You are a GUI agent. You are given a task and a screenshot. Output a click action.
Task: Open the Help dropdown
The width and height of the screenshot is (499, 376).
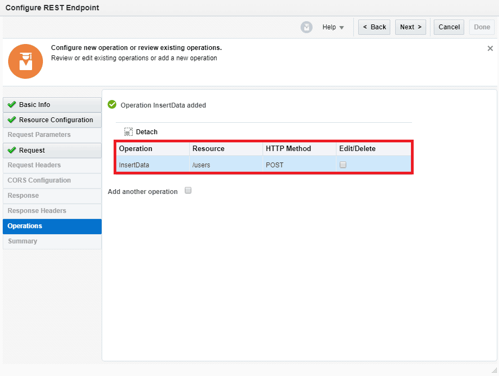333,27
